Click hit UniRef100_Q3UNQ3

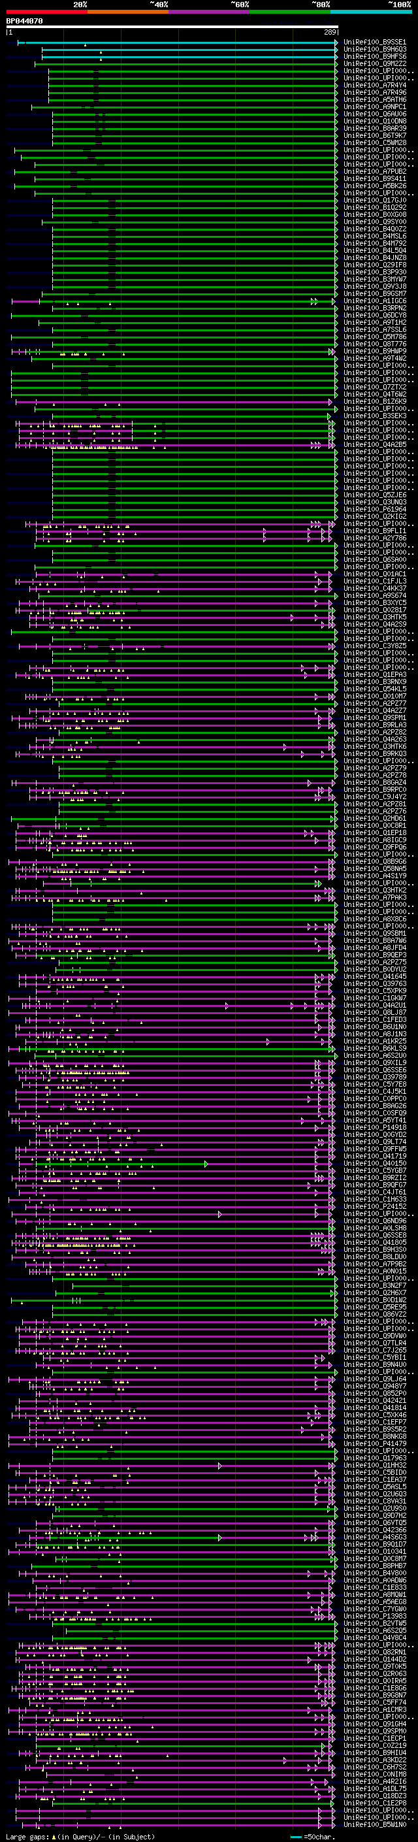point(375,502)
